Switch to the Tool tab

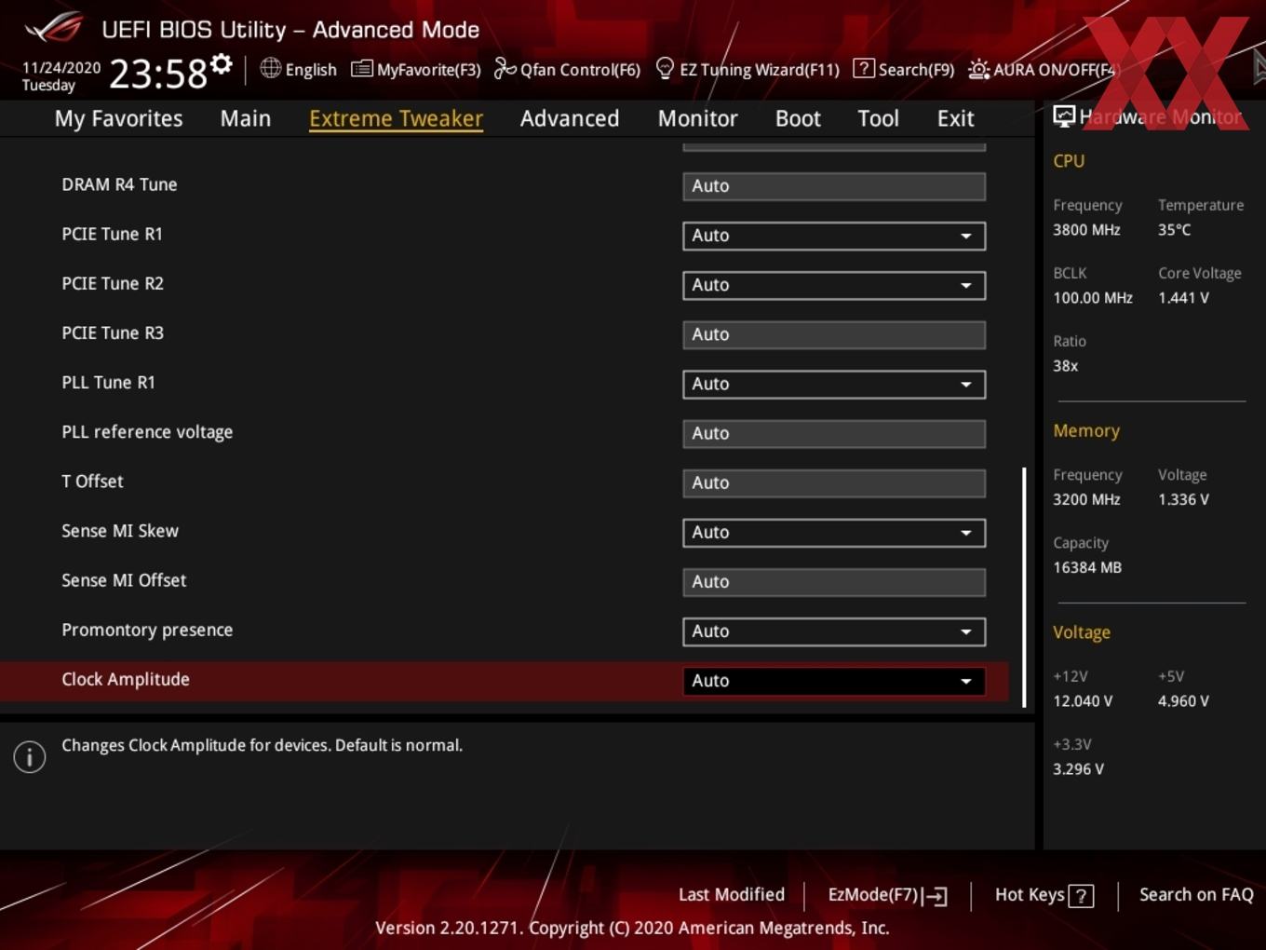[878, 118]
